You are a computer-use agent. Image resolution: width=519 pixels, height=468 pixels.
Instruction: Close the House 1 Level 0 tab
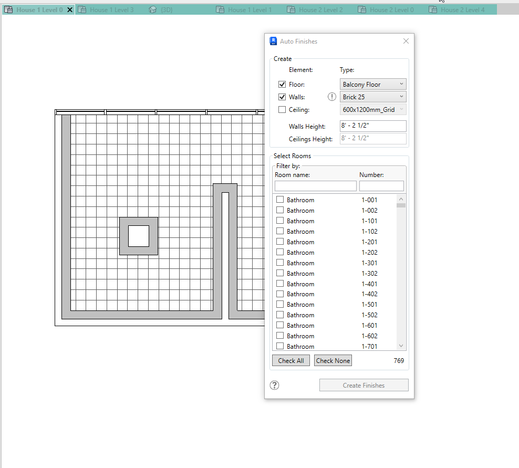[x=70, y=10]
